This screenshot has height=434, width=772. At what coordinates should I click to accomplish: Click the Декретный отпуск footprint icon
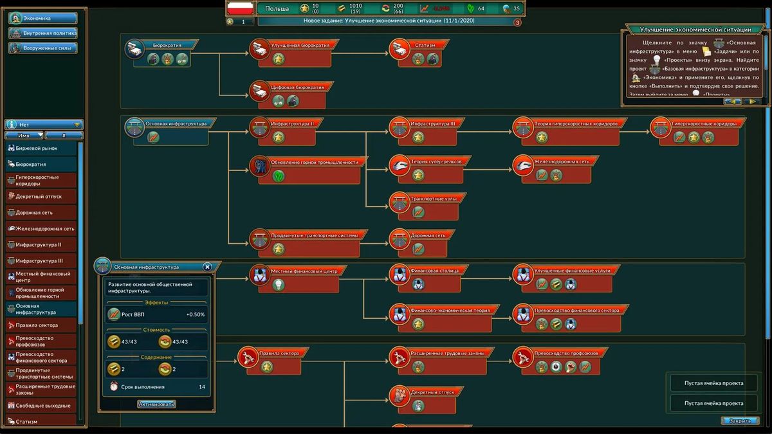coord(399,395)
